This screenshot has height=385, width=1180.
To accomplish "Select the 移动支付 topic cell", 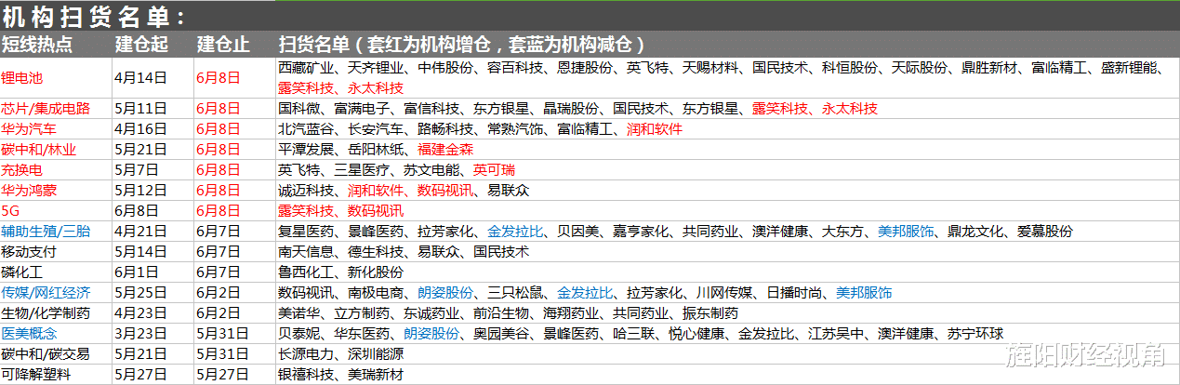I will (30, 251).
